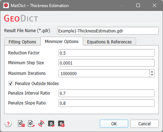This screenshot has width=163, height=132.
Task: Click the Cancel button
Action: (x=145, y=124)
